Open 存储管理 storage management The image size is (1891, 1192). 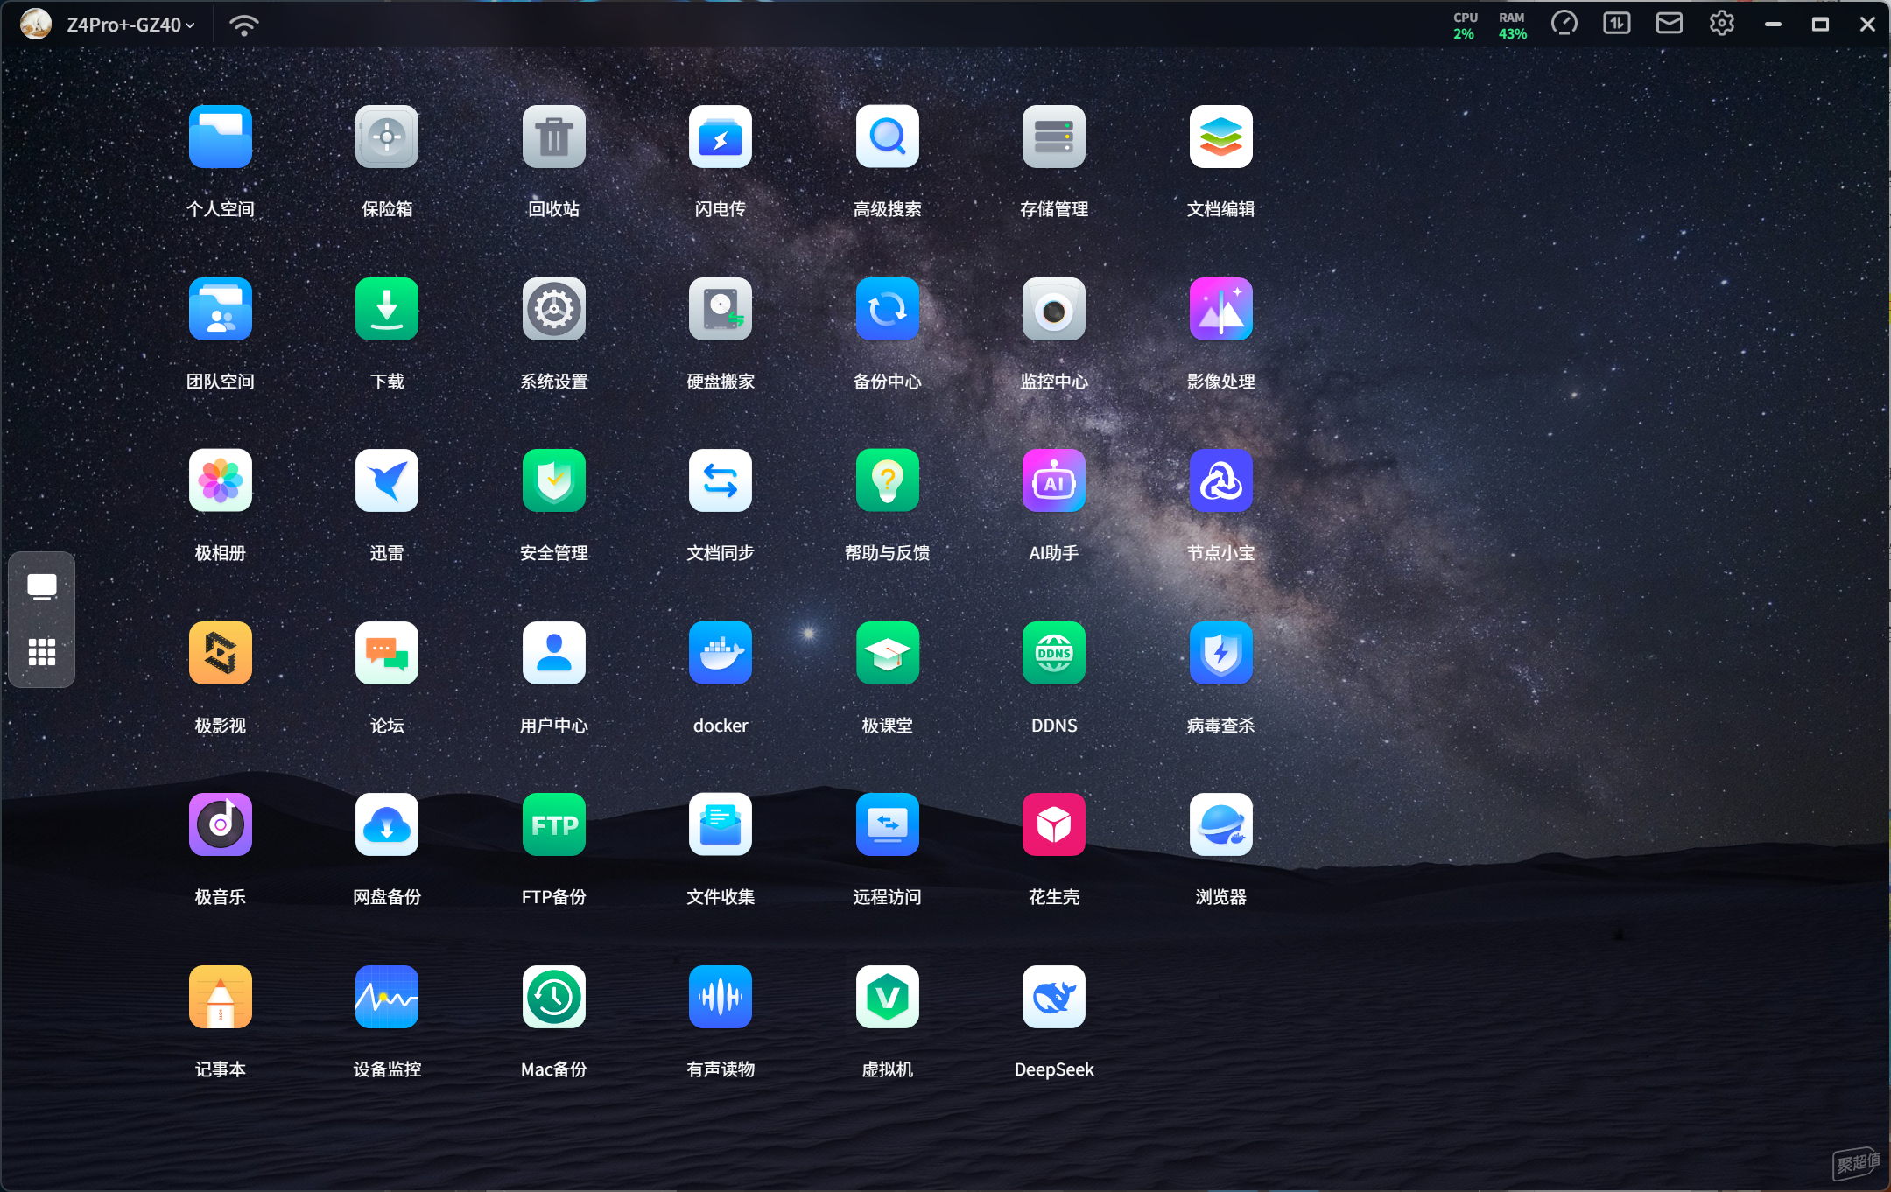[1054, 137]
